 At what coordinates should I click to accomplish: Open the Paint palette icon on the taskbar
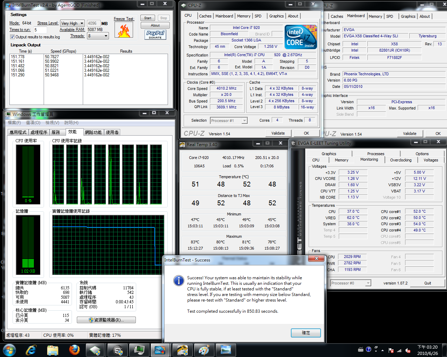[204, 350]
